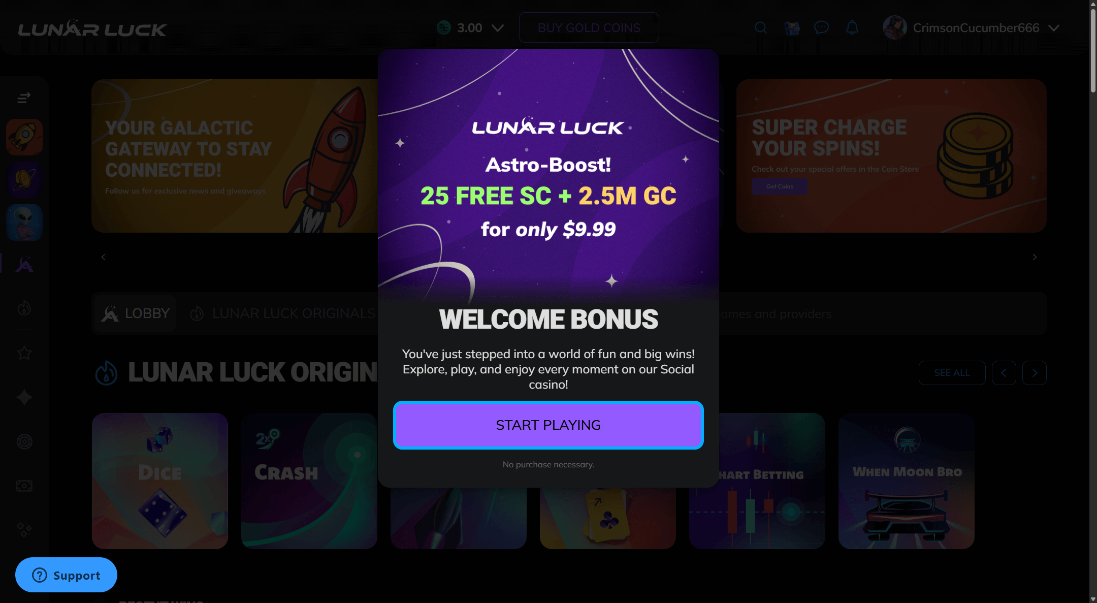Screen dimensions: 1097x603
Task: Open the Support chat button
Action: pos(66,575)
